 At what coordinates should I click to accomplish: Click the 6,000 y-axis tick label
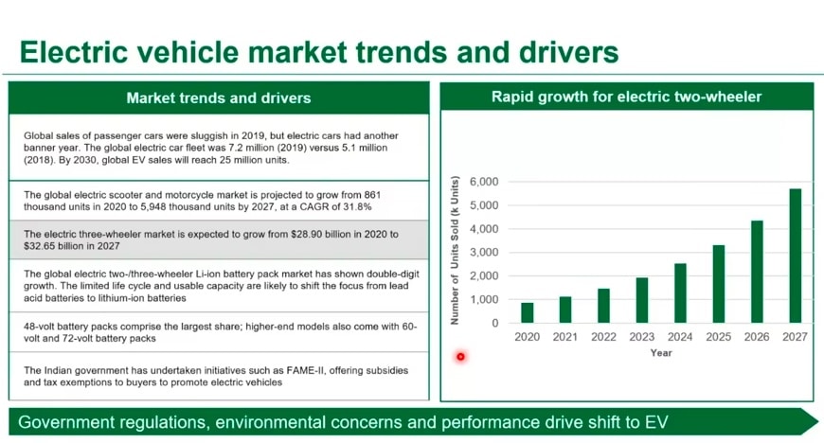click(484, 182)
